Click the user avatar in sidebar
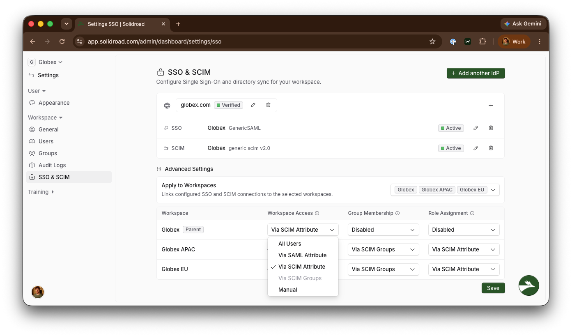This screenshot has height=336, width=572. point(38,292)
